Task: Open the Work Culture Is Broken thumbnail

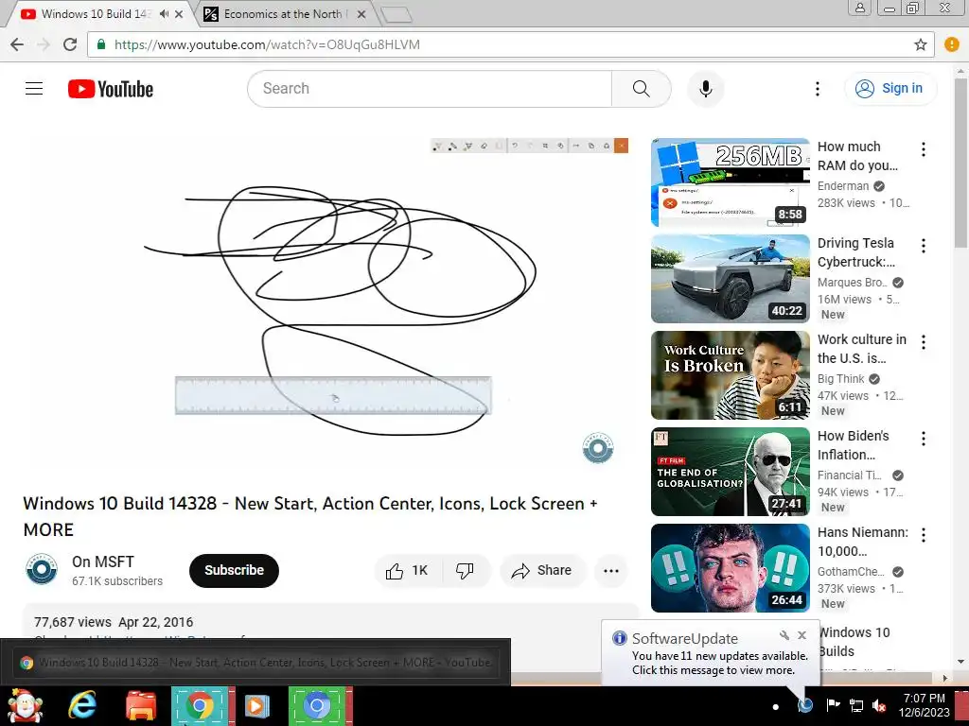Action: pos(730,375)
